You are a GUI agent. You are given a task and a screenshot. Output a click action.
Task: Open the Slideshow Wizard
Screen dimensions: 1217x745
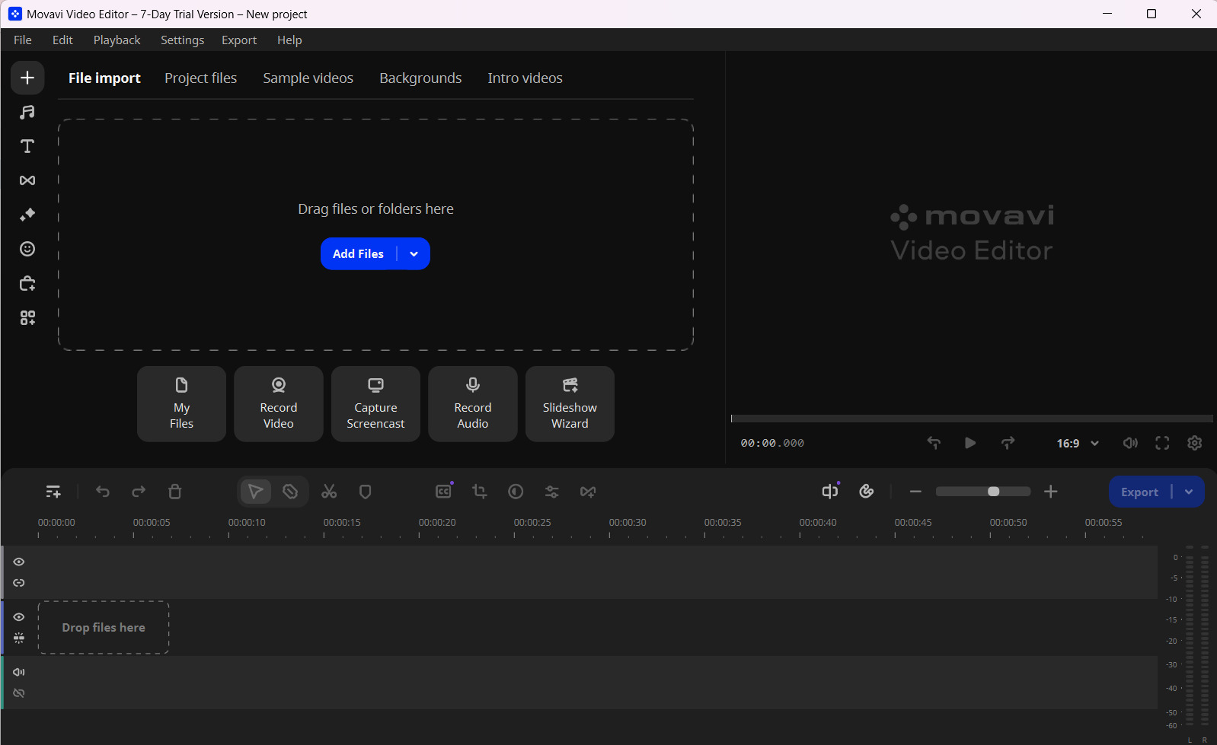click(x=570, y=404)
